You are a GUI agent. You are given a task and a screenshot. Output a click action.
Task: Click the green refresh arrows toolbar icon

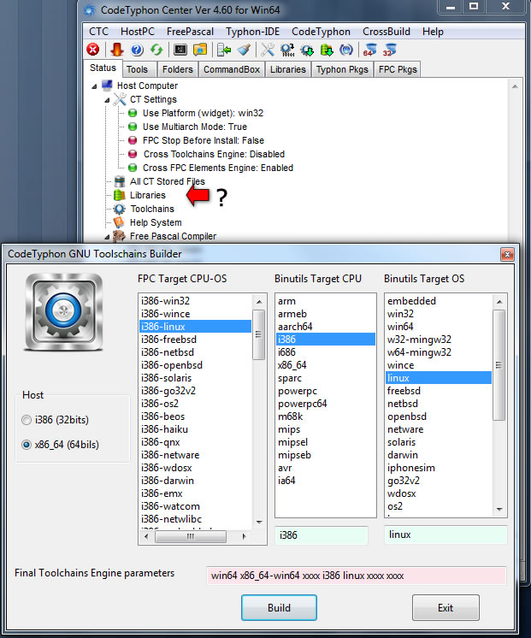pyautogui.click(x=156, y=50)
